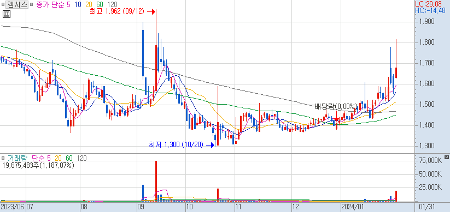Select the blue 10-day moving average label
The image size is (450, 212).
point(78,4)
